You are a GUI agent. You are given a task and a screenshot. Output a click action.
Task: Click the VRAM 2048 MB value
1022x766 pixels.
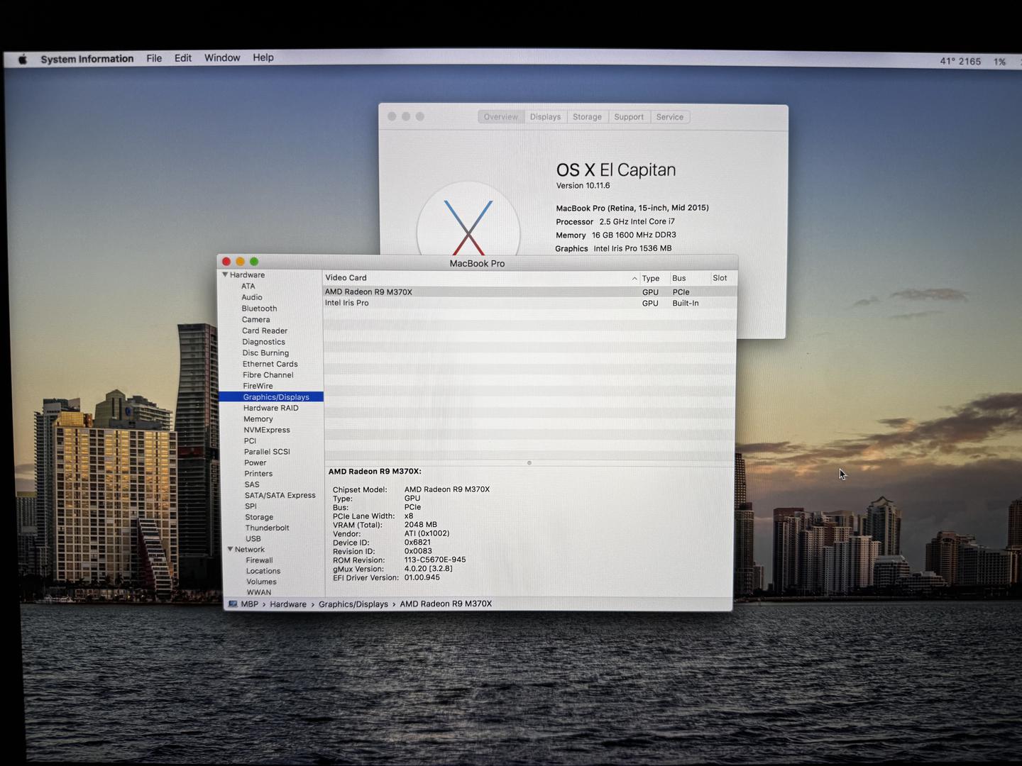coord(421,525)
